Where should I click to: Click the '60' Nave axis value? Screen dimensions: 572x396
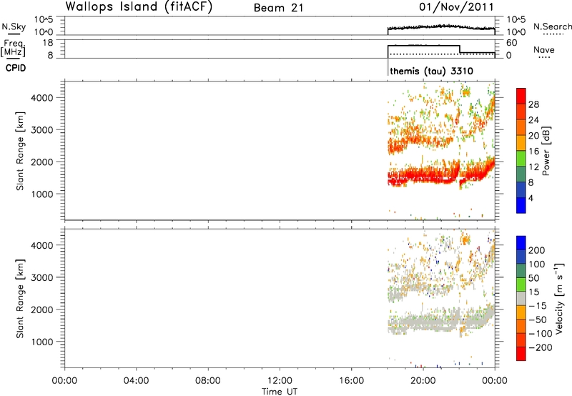(x=511, y=43)
